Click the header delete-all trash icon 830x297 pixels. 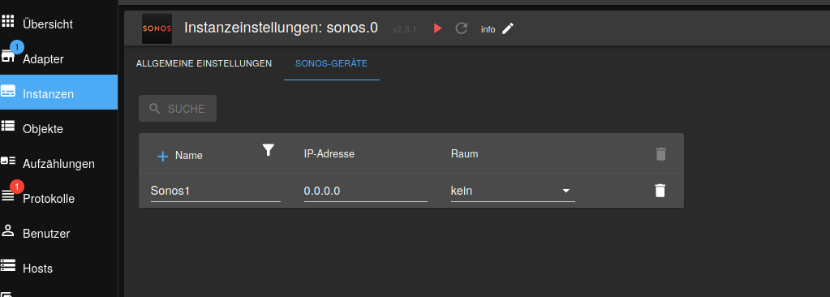(x=660, y=154)
